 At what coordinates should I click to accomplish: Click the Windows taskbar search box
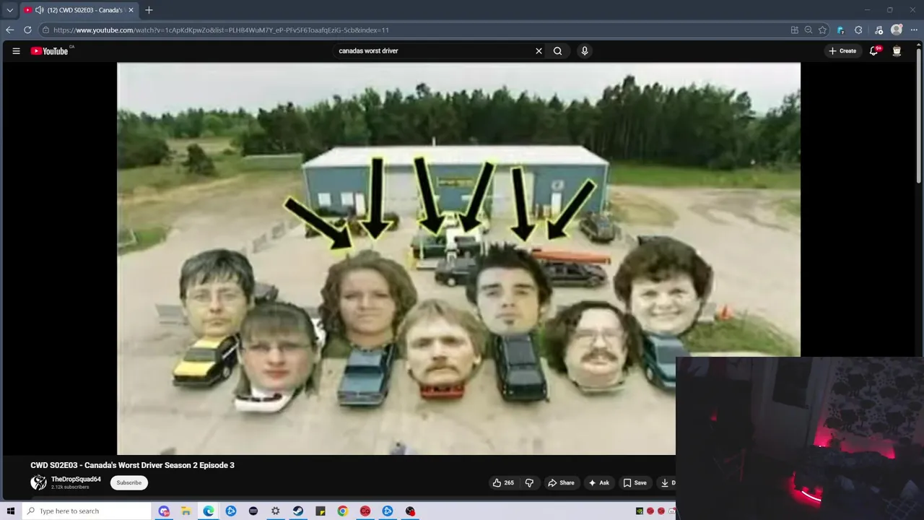pyautogui.click(x=87, y=511)
